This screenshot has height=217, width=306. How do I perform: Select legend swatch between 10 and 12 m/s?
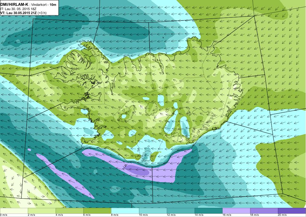coord(153,211)
